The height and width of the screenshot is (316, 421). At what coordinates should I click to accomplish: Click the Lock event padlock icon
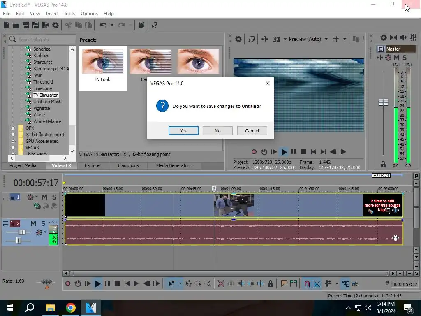tap(271, 284)
